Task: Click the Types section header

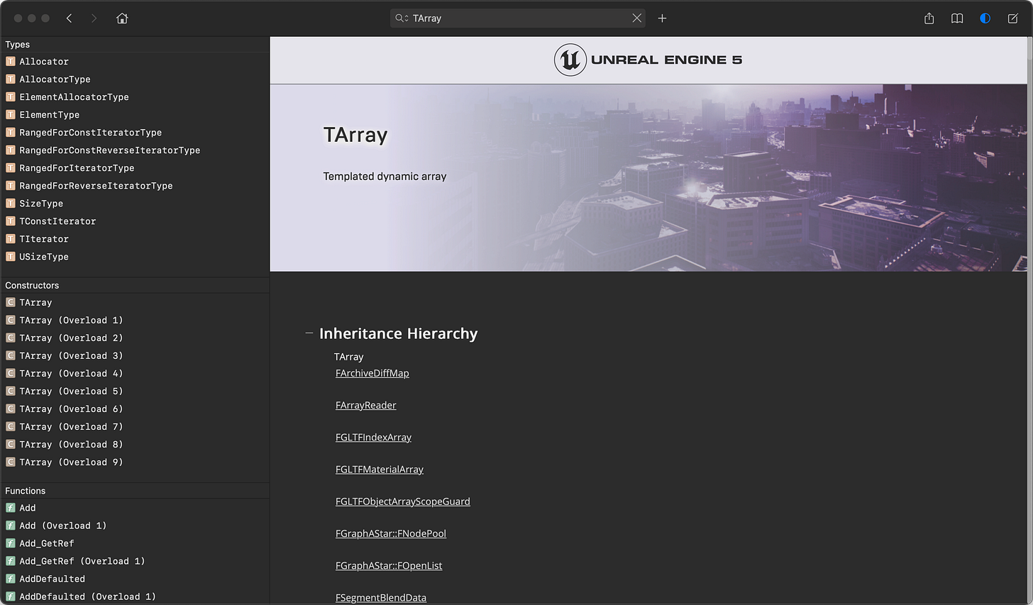Action: 135,45
